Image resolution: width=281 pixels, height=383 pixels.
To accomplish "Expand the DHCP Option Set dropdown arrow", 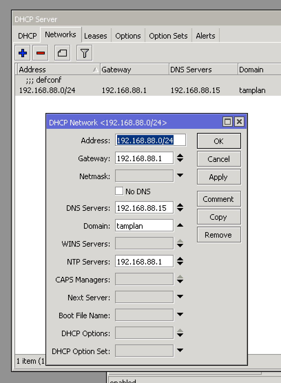I will coord(180,350).
